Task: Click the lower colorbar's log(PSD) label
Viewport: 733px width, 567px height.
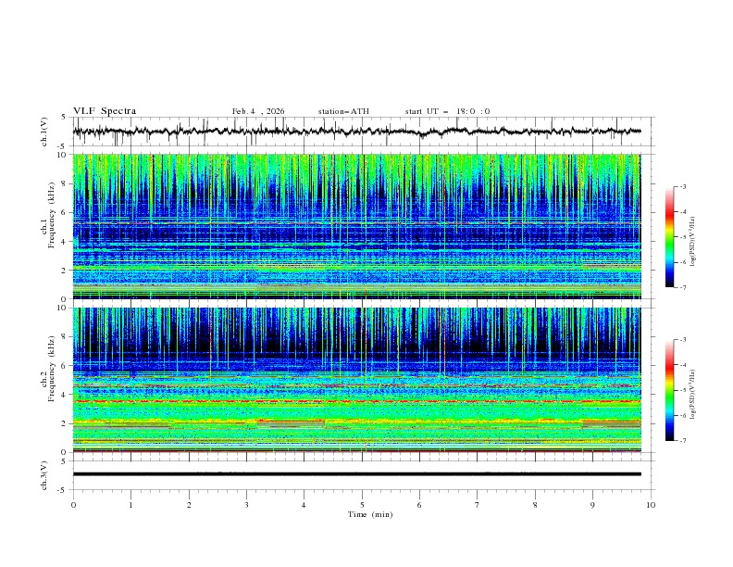Action: [x=692, y=395]
